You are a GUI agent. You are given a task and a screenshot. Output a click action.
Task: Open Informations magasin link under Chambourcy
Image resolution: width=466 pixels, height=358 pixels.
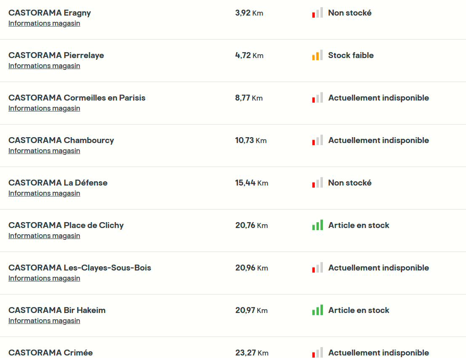point(44,151)
